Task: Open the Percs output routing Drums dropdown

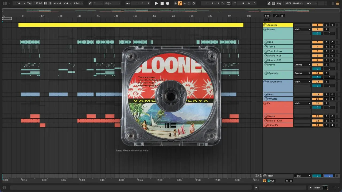Action: 302,65
